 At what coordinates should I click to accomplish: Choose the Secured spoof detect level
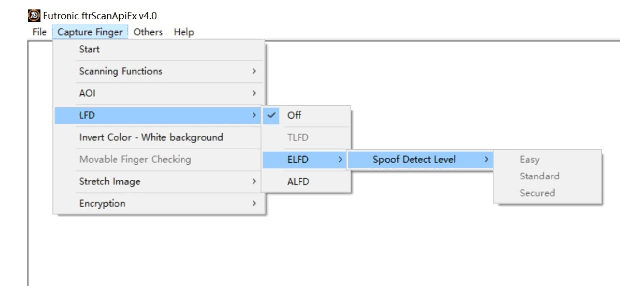547,193
